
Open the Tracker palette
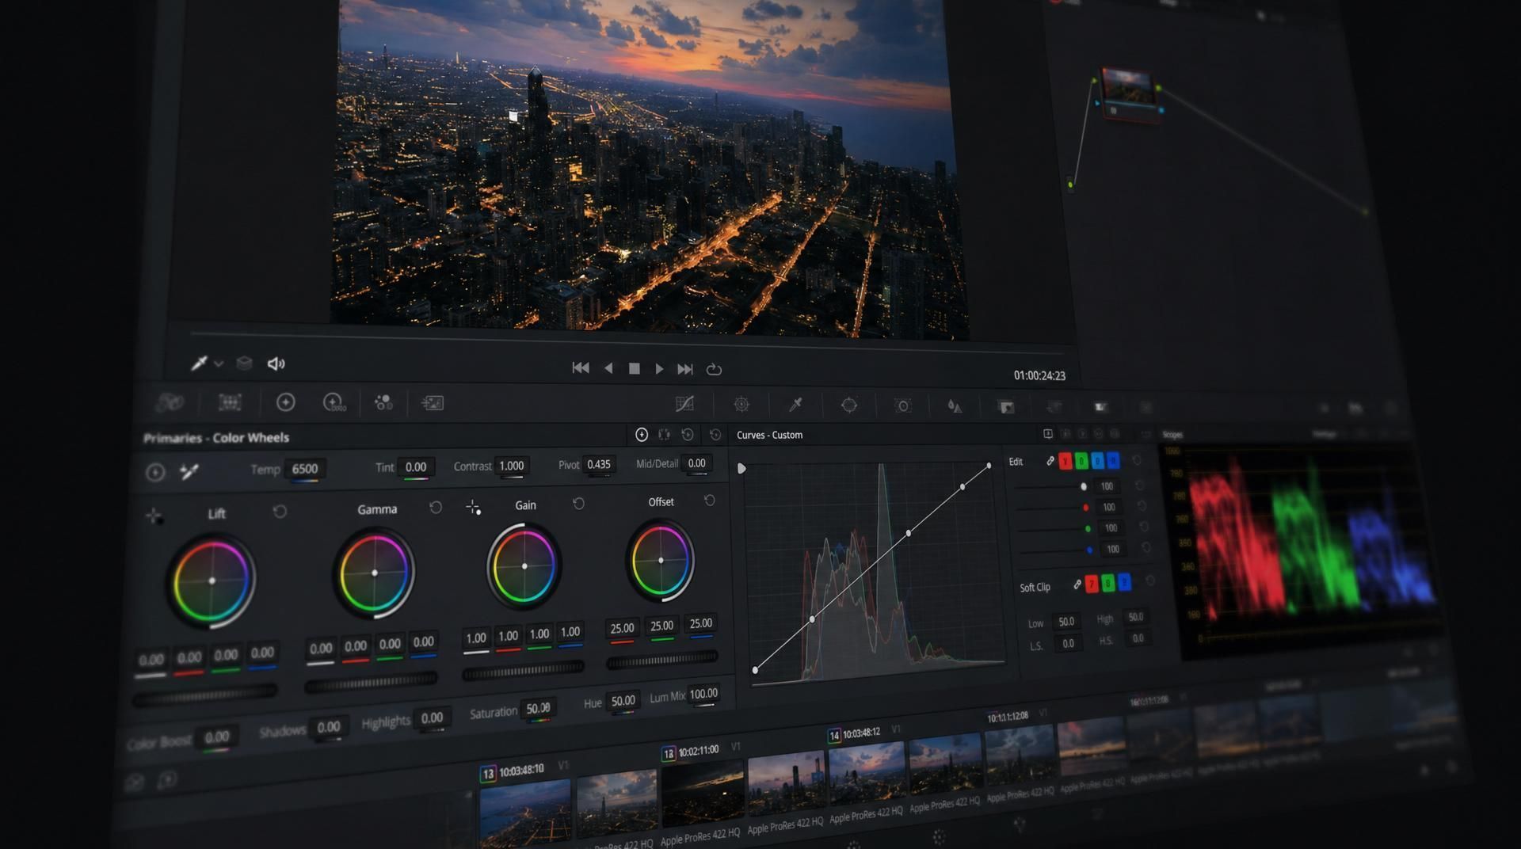tap(902, 405)
